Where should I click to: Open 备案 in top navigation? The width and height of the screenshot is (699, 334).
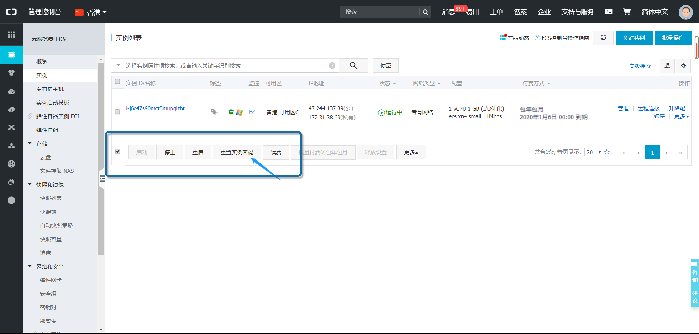520,12
